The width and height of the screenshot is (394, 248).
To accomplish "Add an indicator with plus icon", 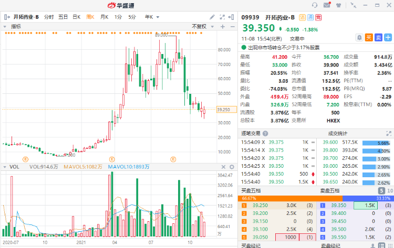I will (223, 27).
